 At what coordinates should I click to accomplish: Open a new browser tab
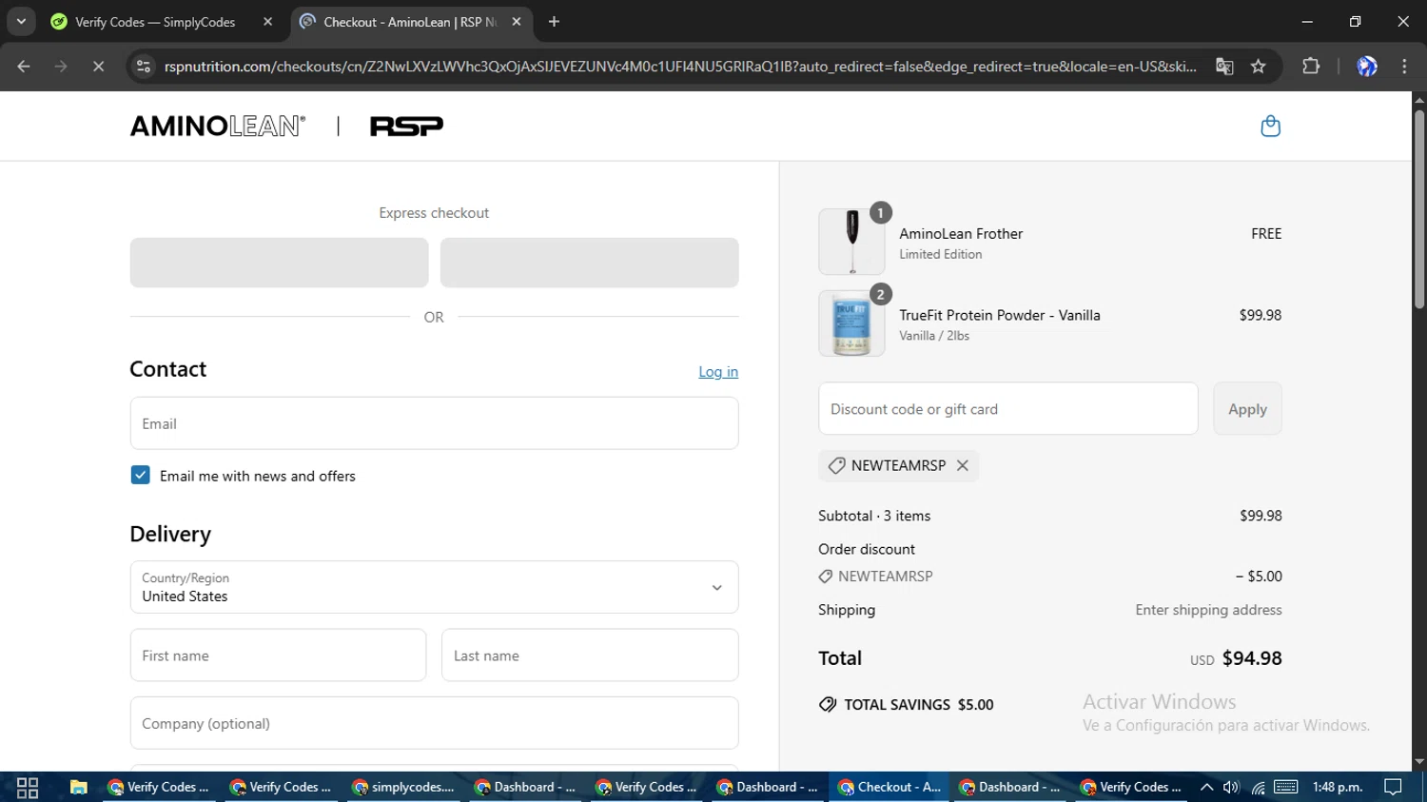click(554, 22)
